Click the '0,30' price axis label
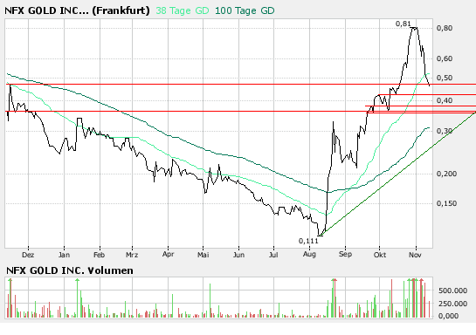Image resolution: width=476 pixels, height=335 pixels. (x=445, y=131)
